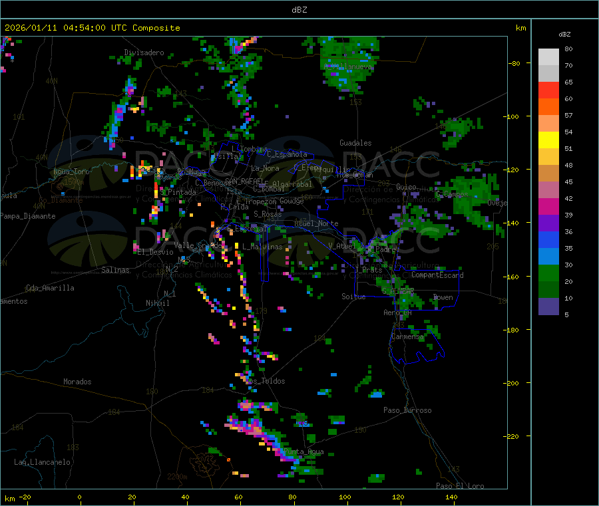Click the Atuel_Norte map label

316,223
